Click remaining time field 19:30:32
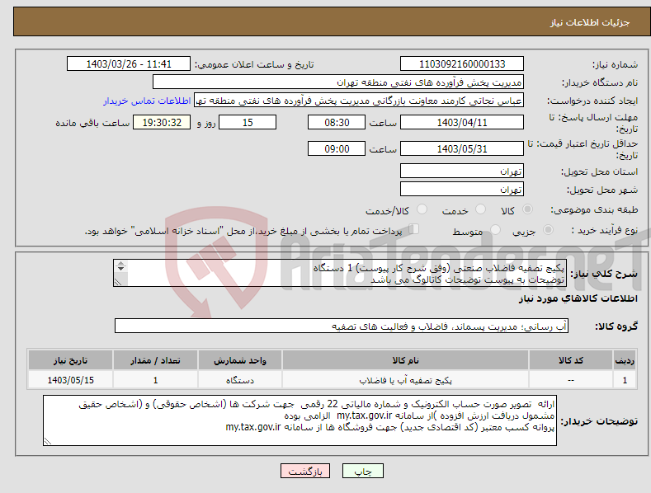The height and width of the screenshot is (493, 651). click(x=162, y=122)
